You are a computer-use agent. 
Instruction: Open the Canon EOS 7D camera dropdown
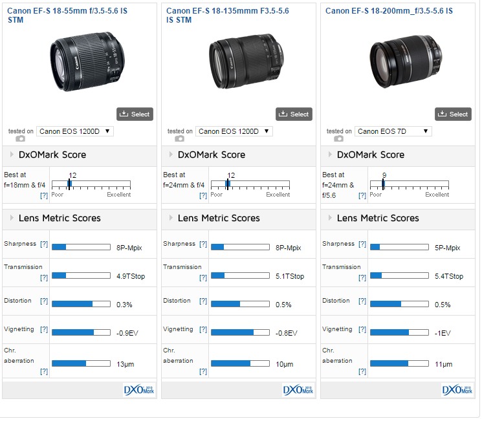click(393, 131)
